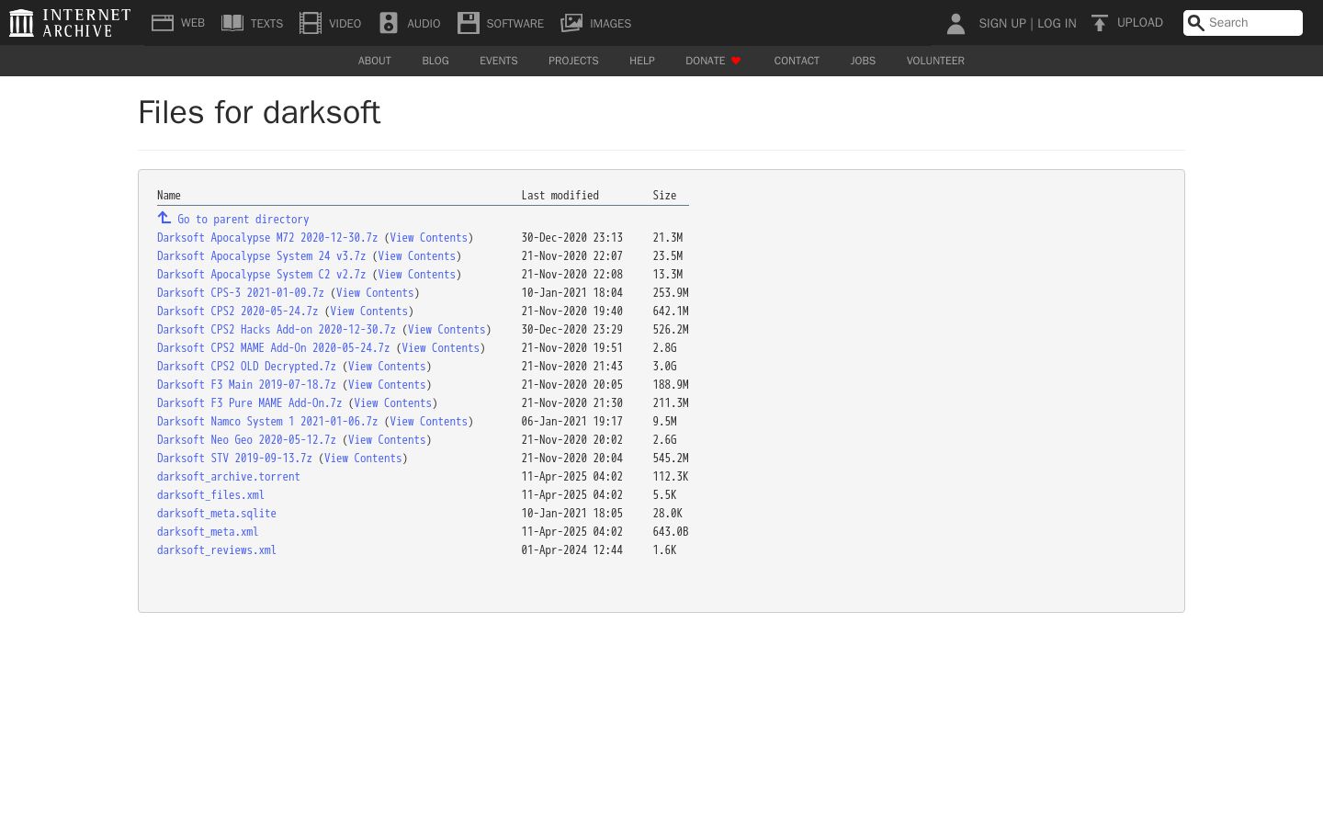Open the Software floppy disk icon
1323x827 pixels.
tap(469, 23)
